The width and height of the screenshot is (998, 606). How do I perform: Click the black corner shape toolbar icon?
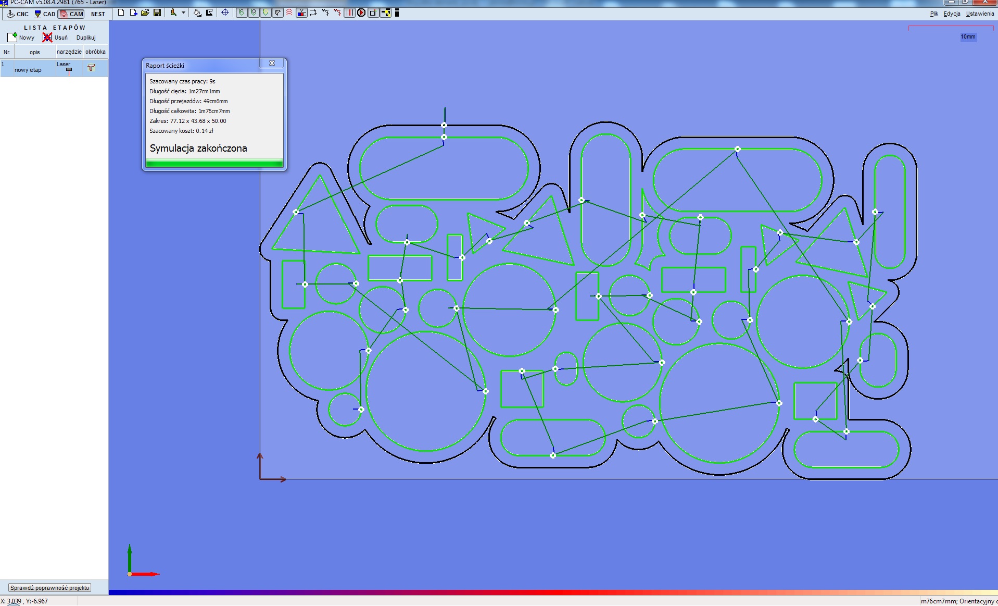click(209, 13)
